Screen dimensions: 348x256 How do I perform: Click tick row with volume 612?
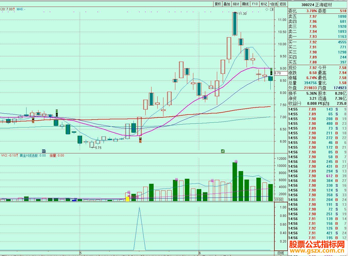tap(318, 176)
